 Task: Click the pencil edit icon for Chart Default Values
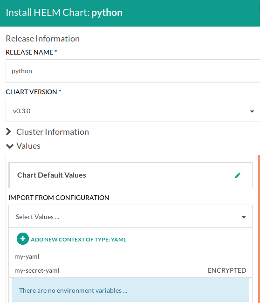point(237,175)
